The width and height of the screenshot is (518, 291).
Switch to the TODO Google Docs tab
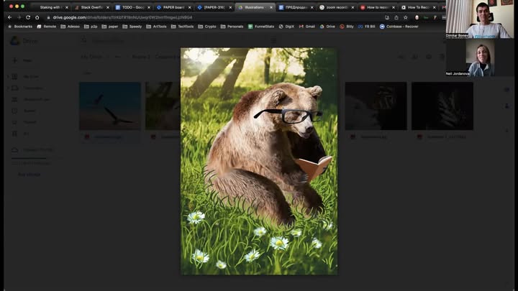point(133,7)
